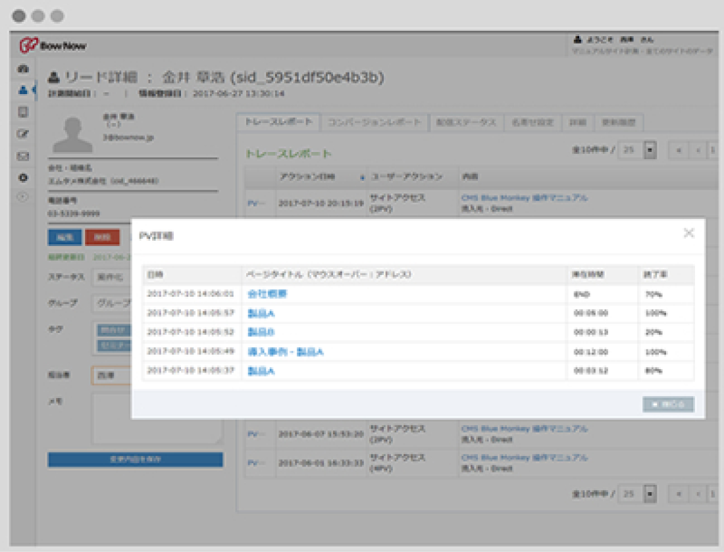Switch to 更新履歴 tab

619,122
